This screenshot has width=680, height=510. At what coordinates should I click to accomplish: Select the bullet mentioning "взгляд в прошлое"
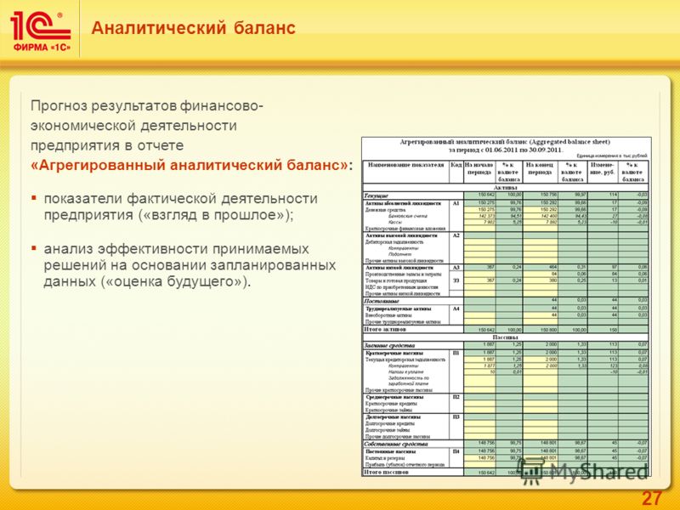tap(181, 207)
